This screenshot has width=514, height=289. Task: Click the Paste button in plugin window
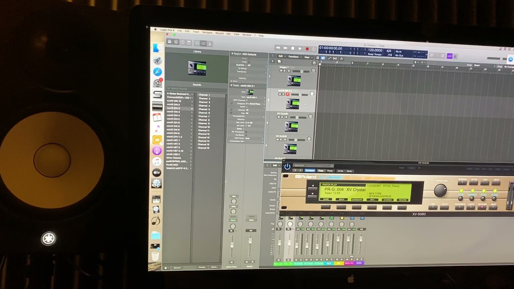pos(330,171)
